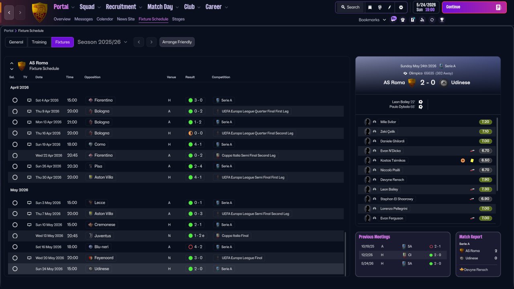Image resolution: width=514 pixels, height=289 pixels.
Task: Click the AS Roma crest in the fixture list header
Action: click(22, 66)
